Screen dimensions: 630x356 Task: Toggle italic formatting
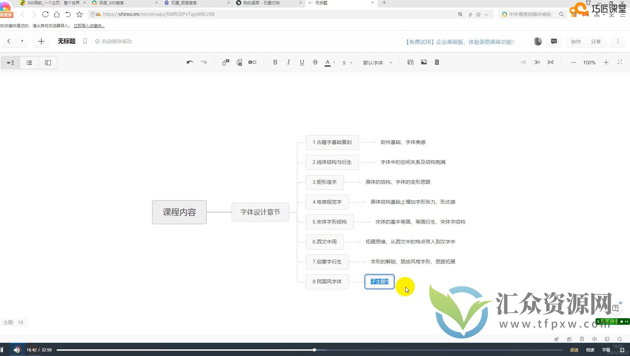pyautogui.click(x=288, y=62)
